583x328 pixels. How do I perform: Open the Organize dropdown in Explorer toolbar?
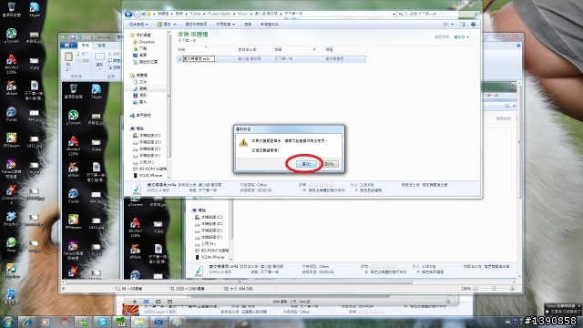point(138,25)
